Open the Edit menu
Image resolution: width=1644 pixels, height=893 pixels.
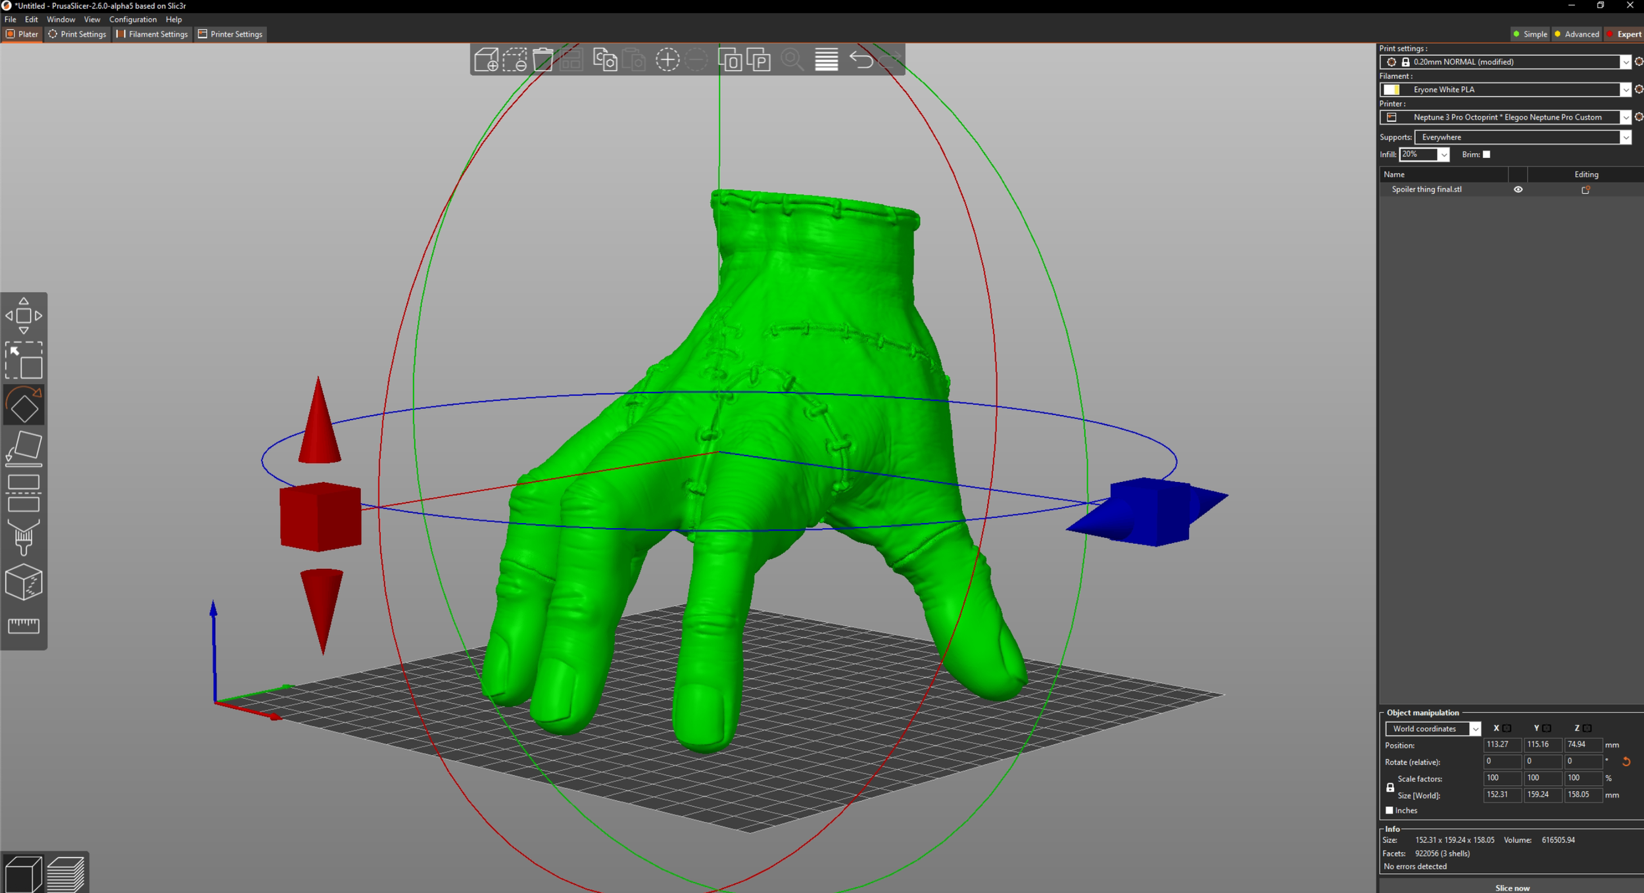coord(31,20)
